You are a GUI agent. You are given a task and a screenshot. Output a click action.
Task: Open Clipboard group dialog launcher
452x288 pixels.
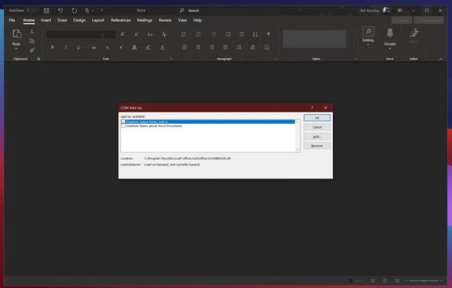point(38,59)
